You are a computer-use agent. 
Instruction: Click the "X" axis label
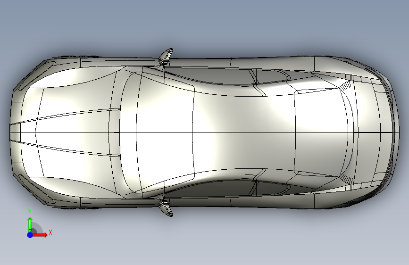50,232
